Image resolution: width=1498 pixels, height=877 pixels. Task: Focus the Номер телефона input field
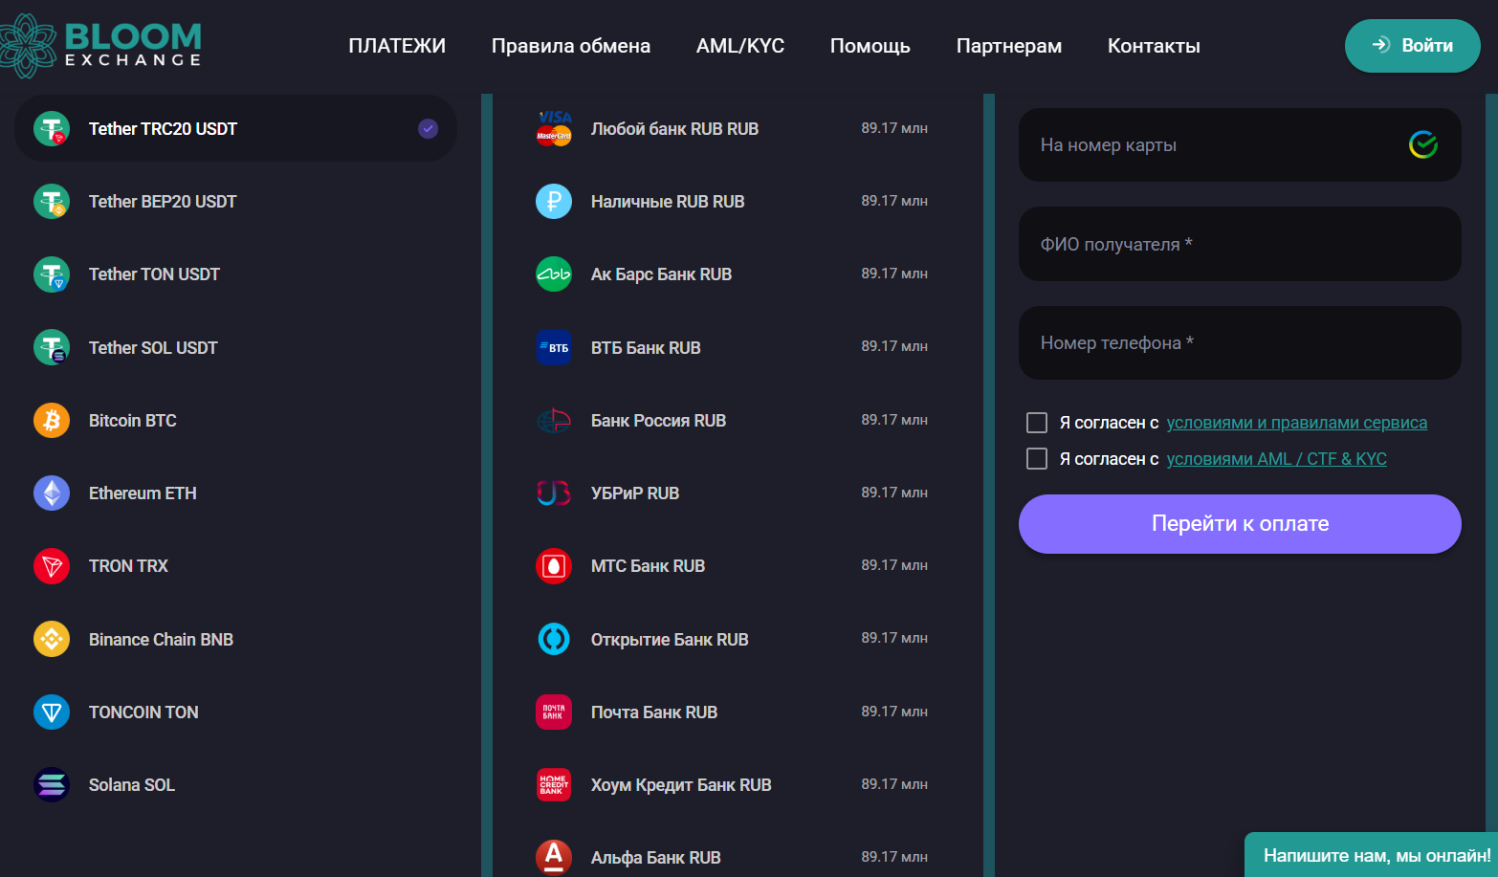point(1240,342)
